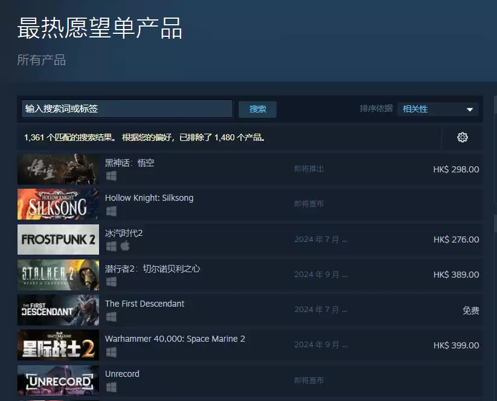Select The First Descendant title
Viewport: 497px width, 401px height.
[144, 304]
